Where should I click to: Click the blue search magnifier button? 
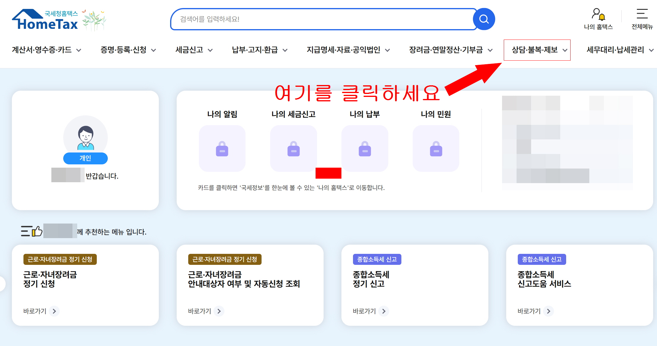pyautogui.click(x=484, y=19)
